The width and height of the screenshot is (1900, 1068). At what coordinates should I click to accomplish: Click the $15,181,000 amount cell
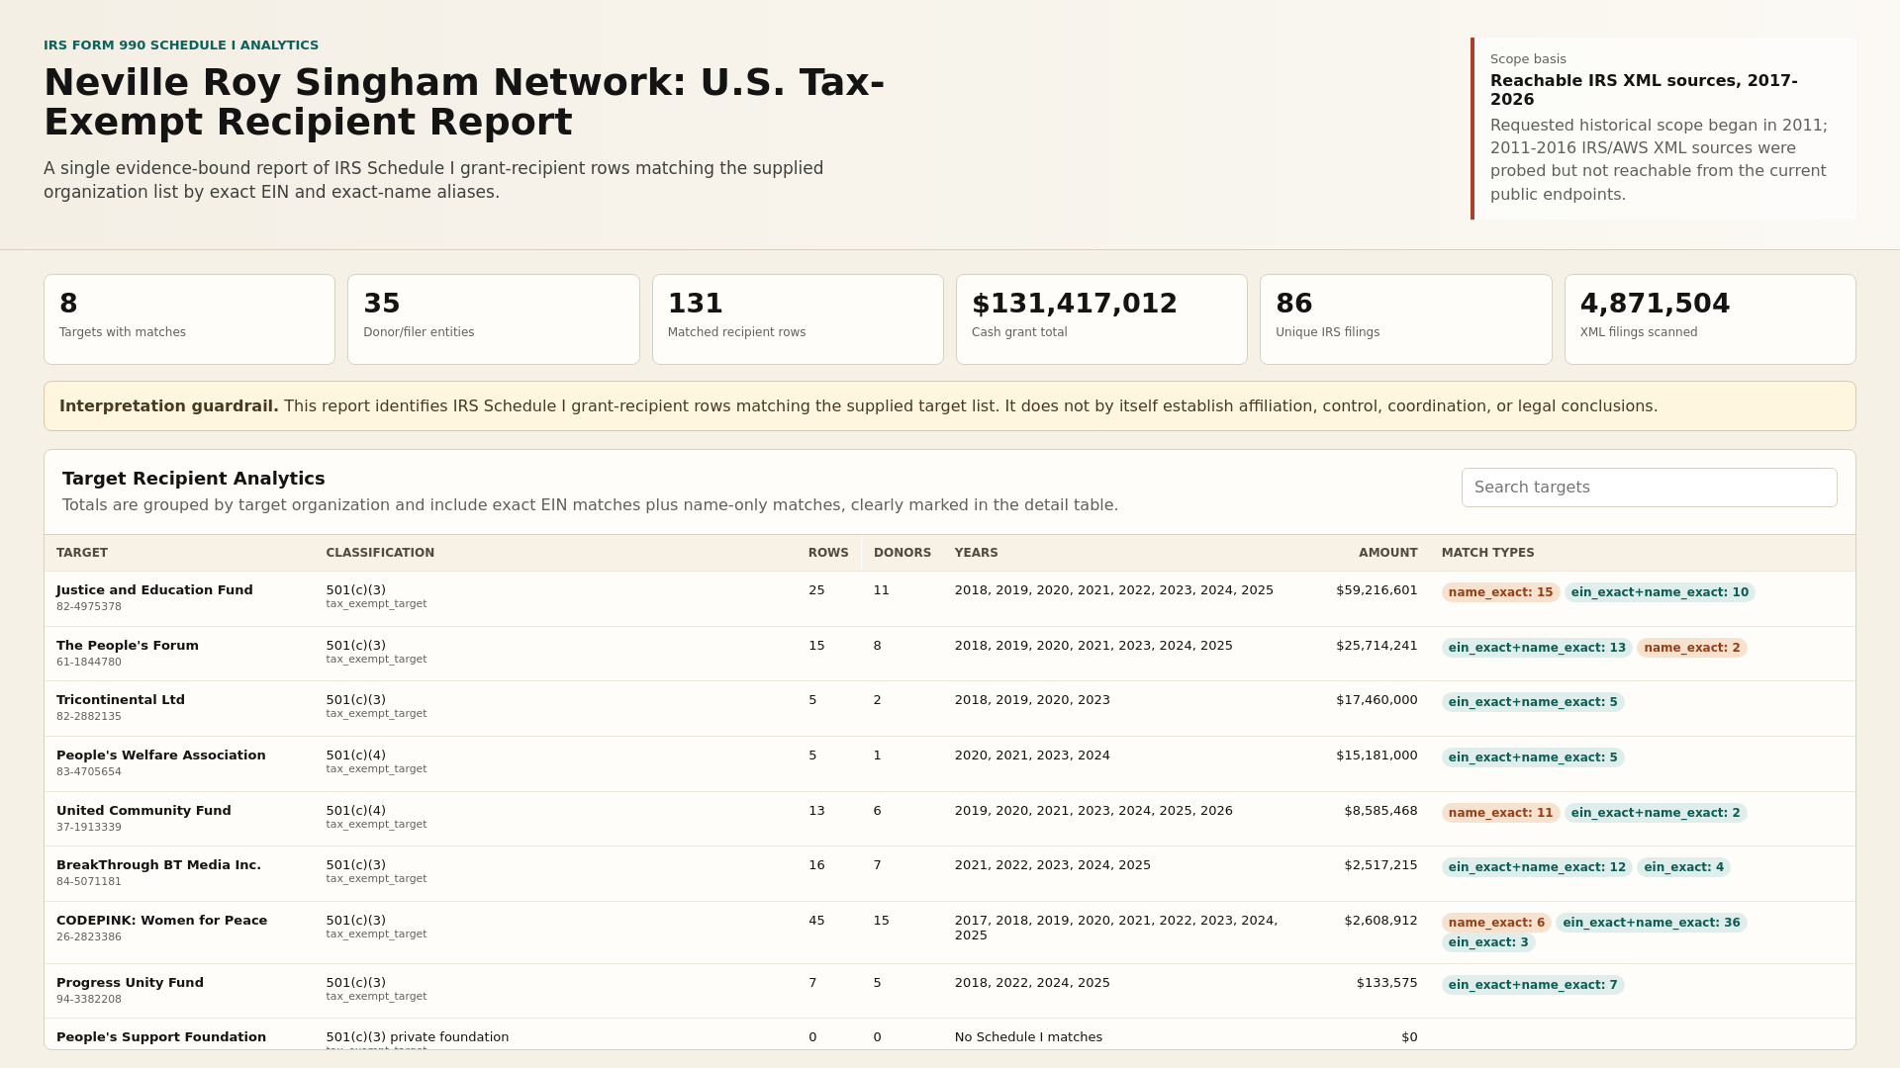[x=1377, y=756]
